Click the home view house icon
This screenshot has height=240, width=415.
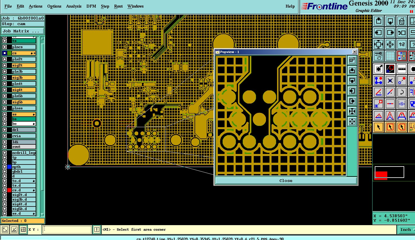(402, 21)
